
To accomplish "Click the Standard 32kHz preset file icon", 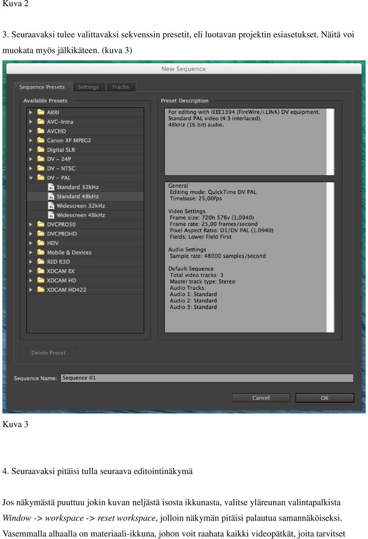I will coord(51,187).
